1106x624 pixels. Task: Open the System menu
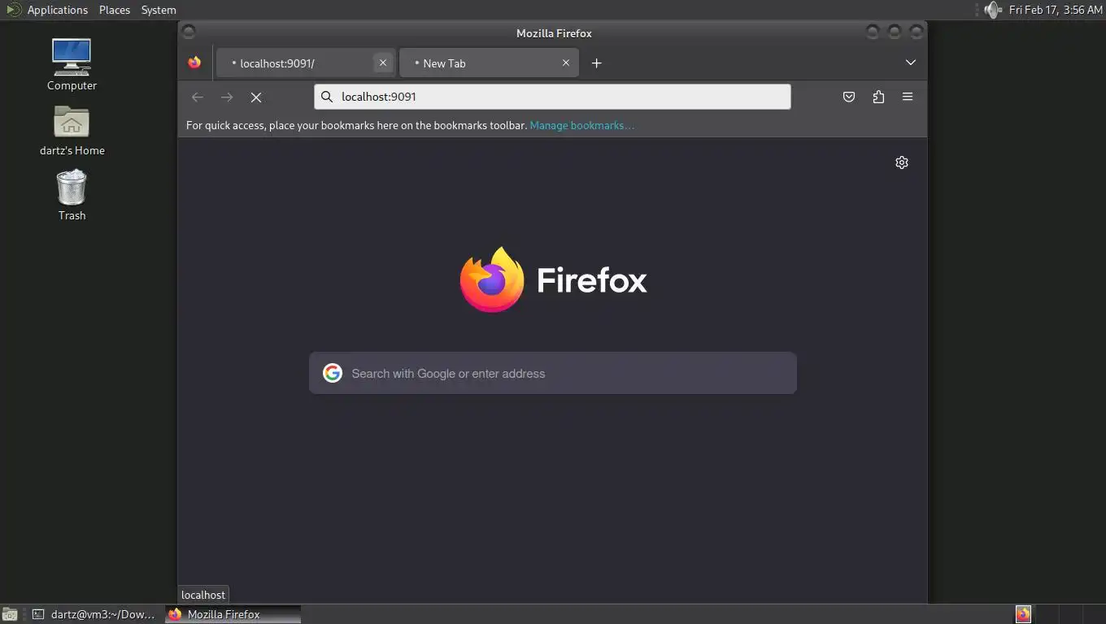click(159, 10)
